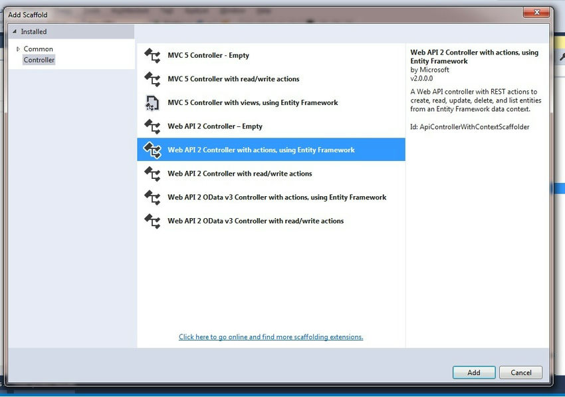This screenshot has width=565, height=397.
Task: Click icon next to Web API 2 Controller with read/write actions
Action: pyautogui.click(x=152, y=174)
